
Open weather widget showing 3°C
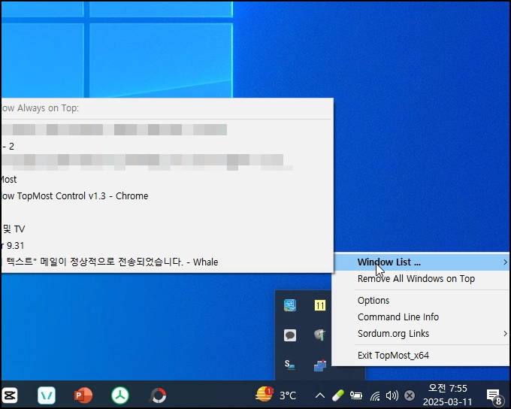[276, 395]
